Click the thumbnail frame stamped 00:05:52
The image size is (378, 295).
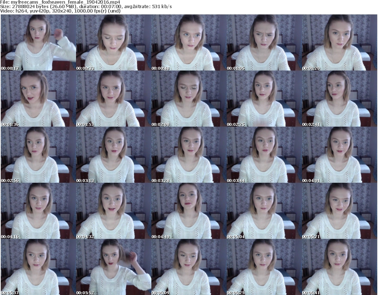114,267
